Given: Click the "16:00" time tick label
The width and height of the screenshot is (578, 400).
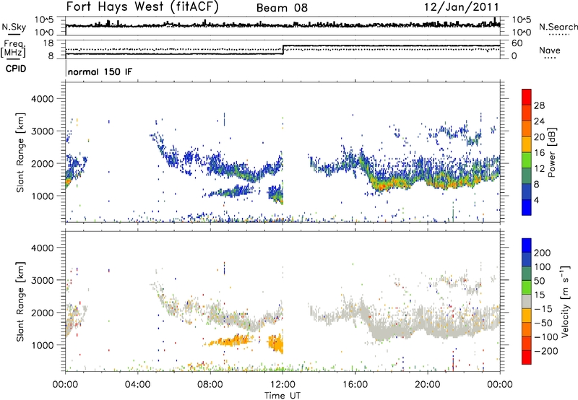Looking at the screenshot, I should (355, 385).
